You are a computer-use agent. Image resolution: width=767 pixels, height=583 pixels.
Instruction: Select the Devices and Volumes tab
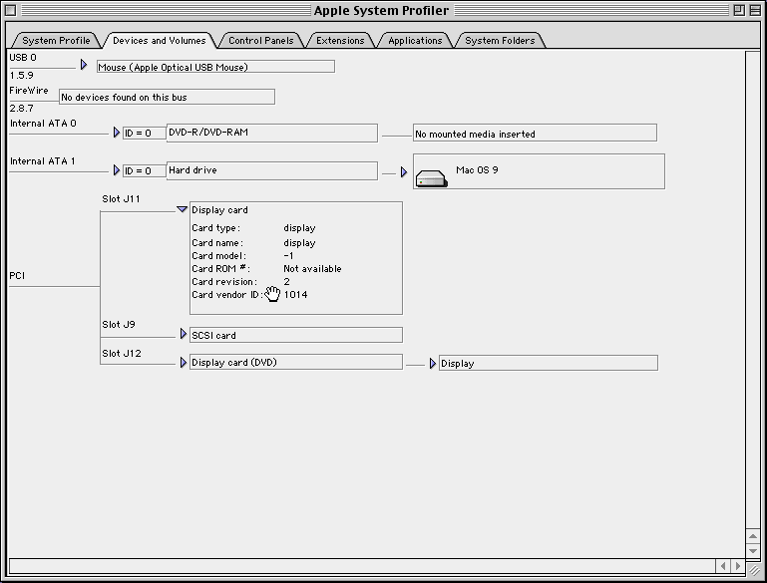[159, 41]
